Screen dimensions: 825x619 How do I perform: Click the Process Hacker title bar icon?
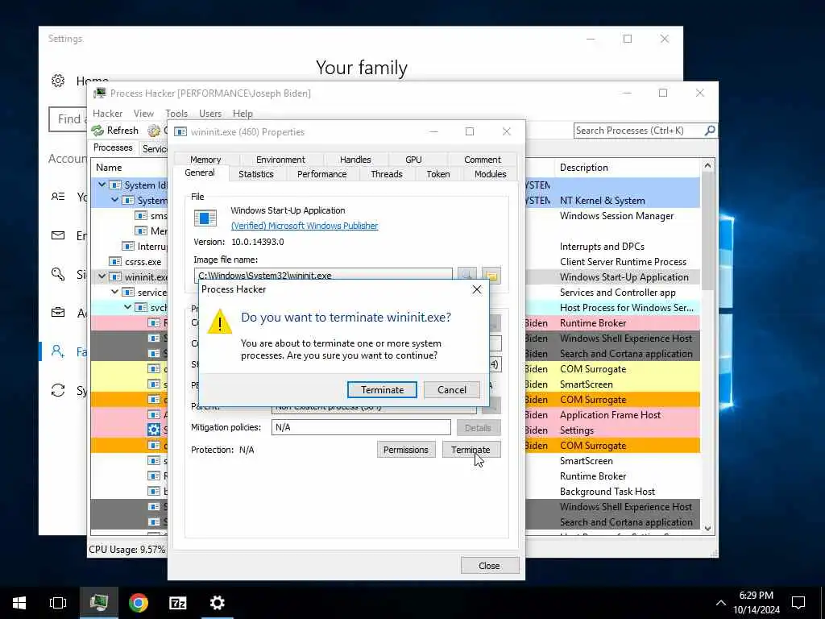click(99, 93)
